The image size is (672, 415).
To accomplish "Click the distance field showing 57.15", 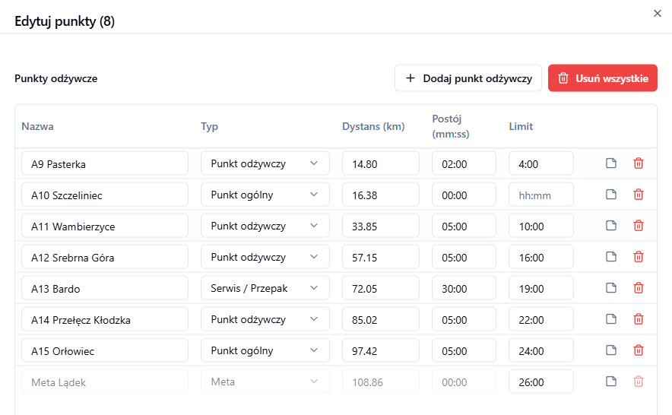I will point(381,257).
